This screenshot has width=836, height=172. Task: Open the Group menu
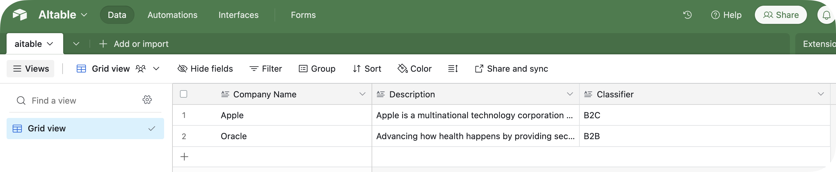point(317,69)
